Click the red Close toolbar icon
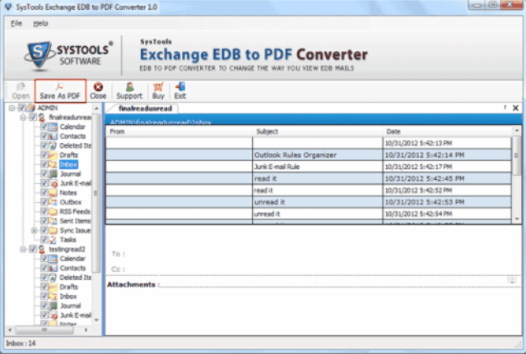The image size is (526, 354). coord(98,87)
